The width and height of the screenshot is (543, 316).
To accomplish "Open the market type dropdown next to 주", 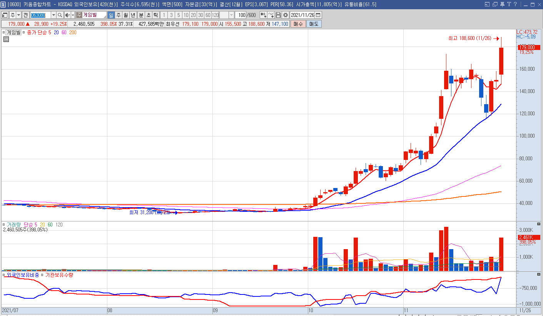I will coord(18,15).
